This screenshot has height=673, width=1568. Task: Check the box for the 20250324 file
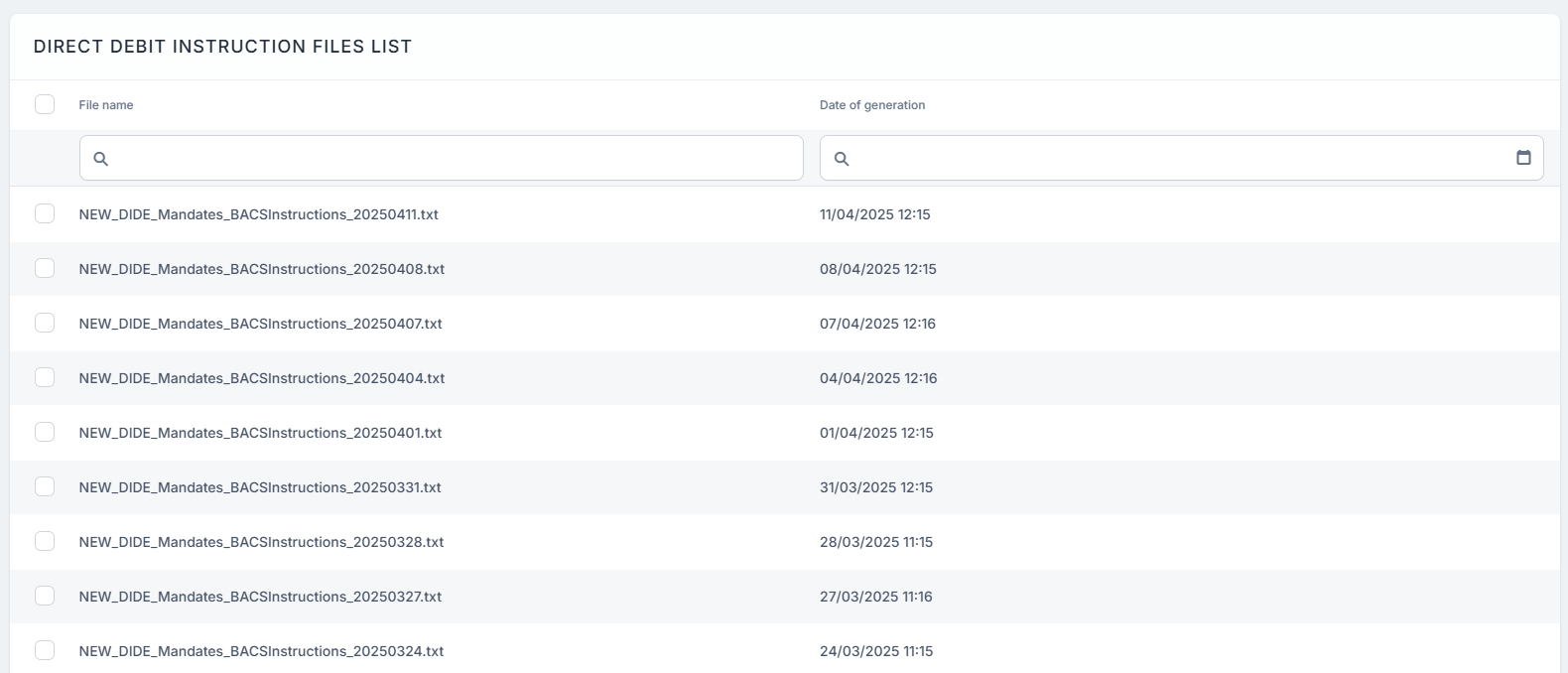pyautogui.click(x=45, y=650)
